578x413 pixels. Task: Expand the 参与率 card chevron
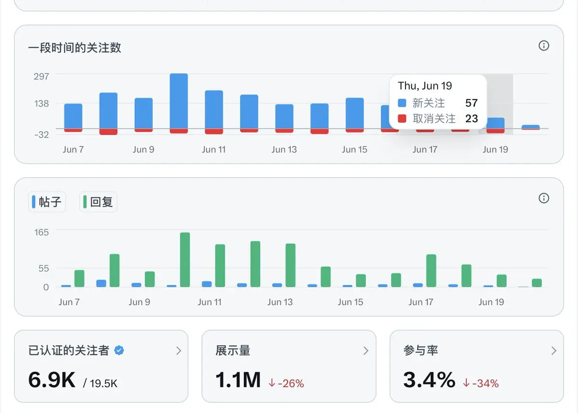(x=554, y=351)
